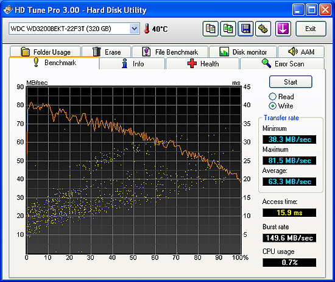Screen dimensions: 335x282
Task: Open the Folder Usage tab
Action: point(45,52)
